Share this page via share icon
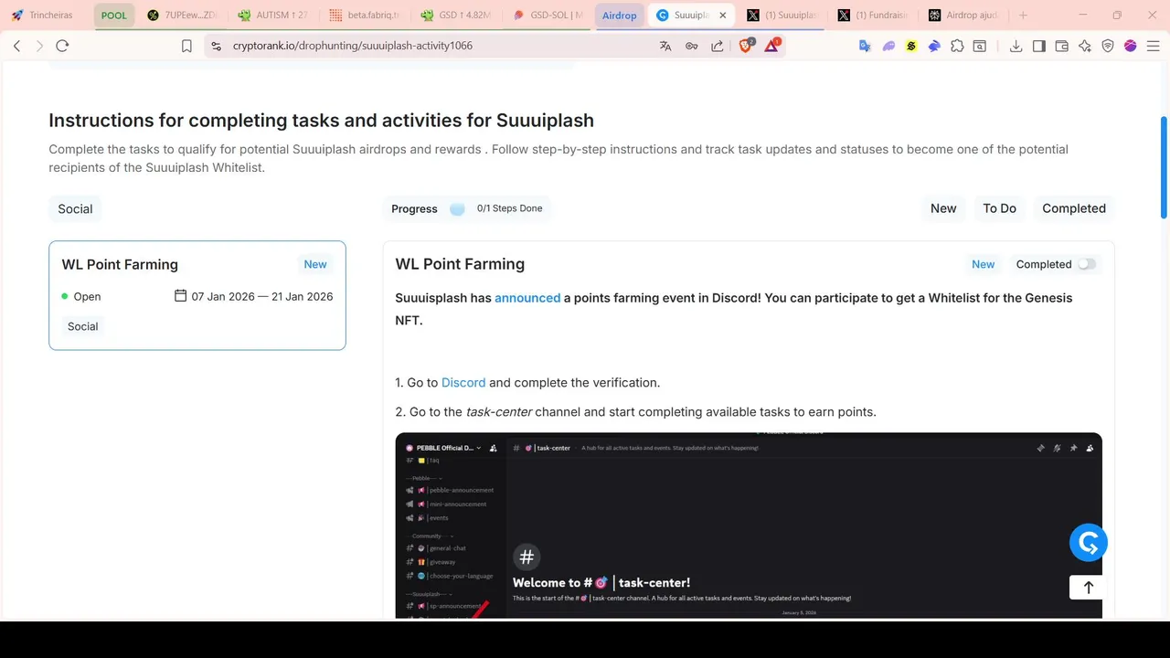 click(718, 46)
